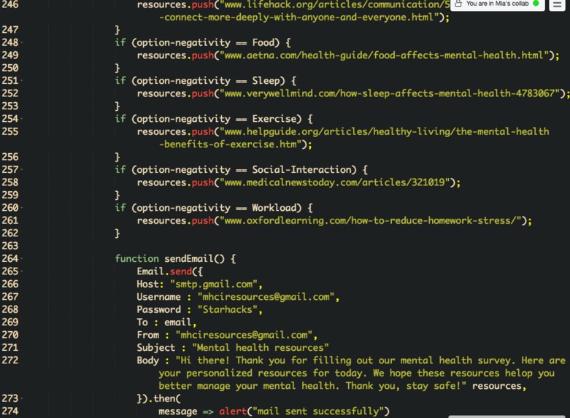Image resolution: width=570 pixels, height=418 pixels.
Task: Click the "Starhacks" password string
Action: tap(227, 310)
